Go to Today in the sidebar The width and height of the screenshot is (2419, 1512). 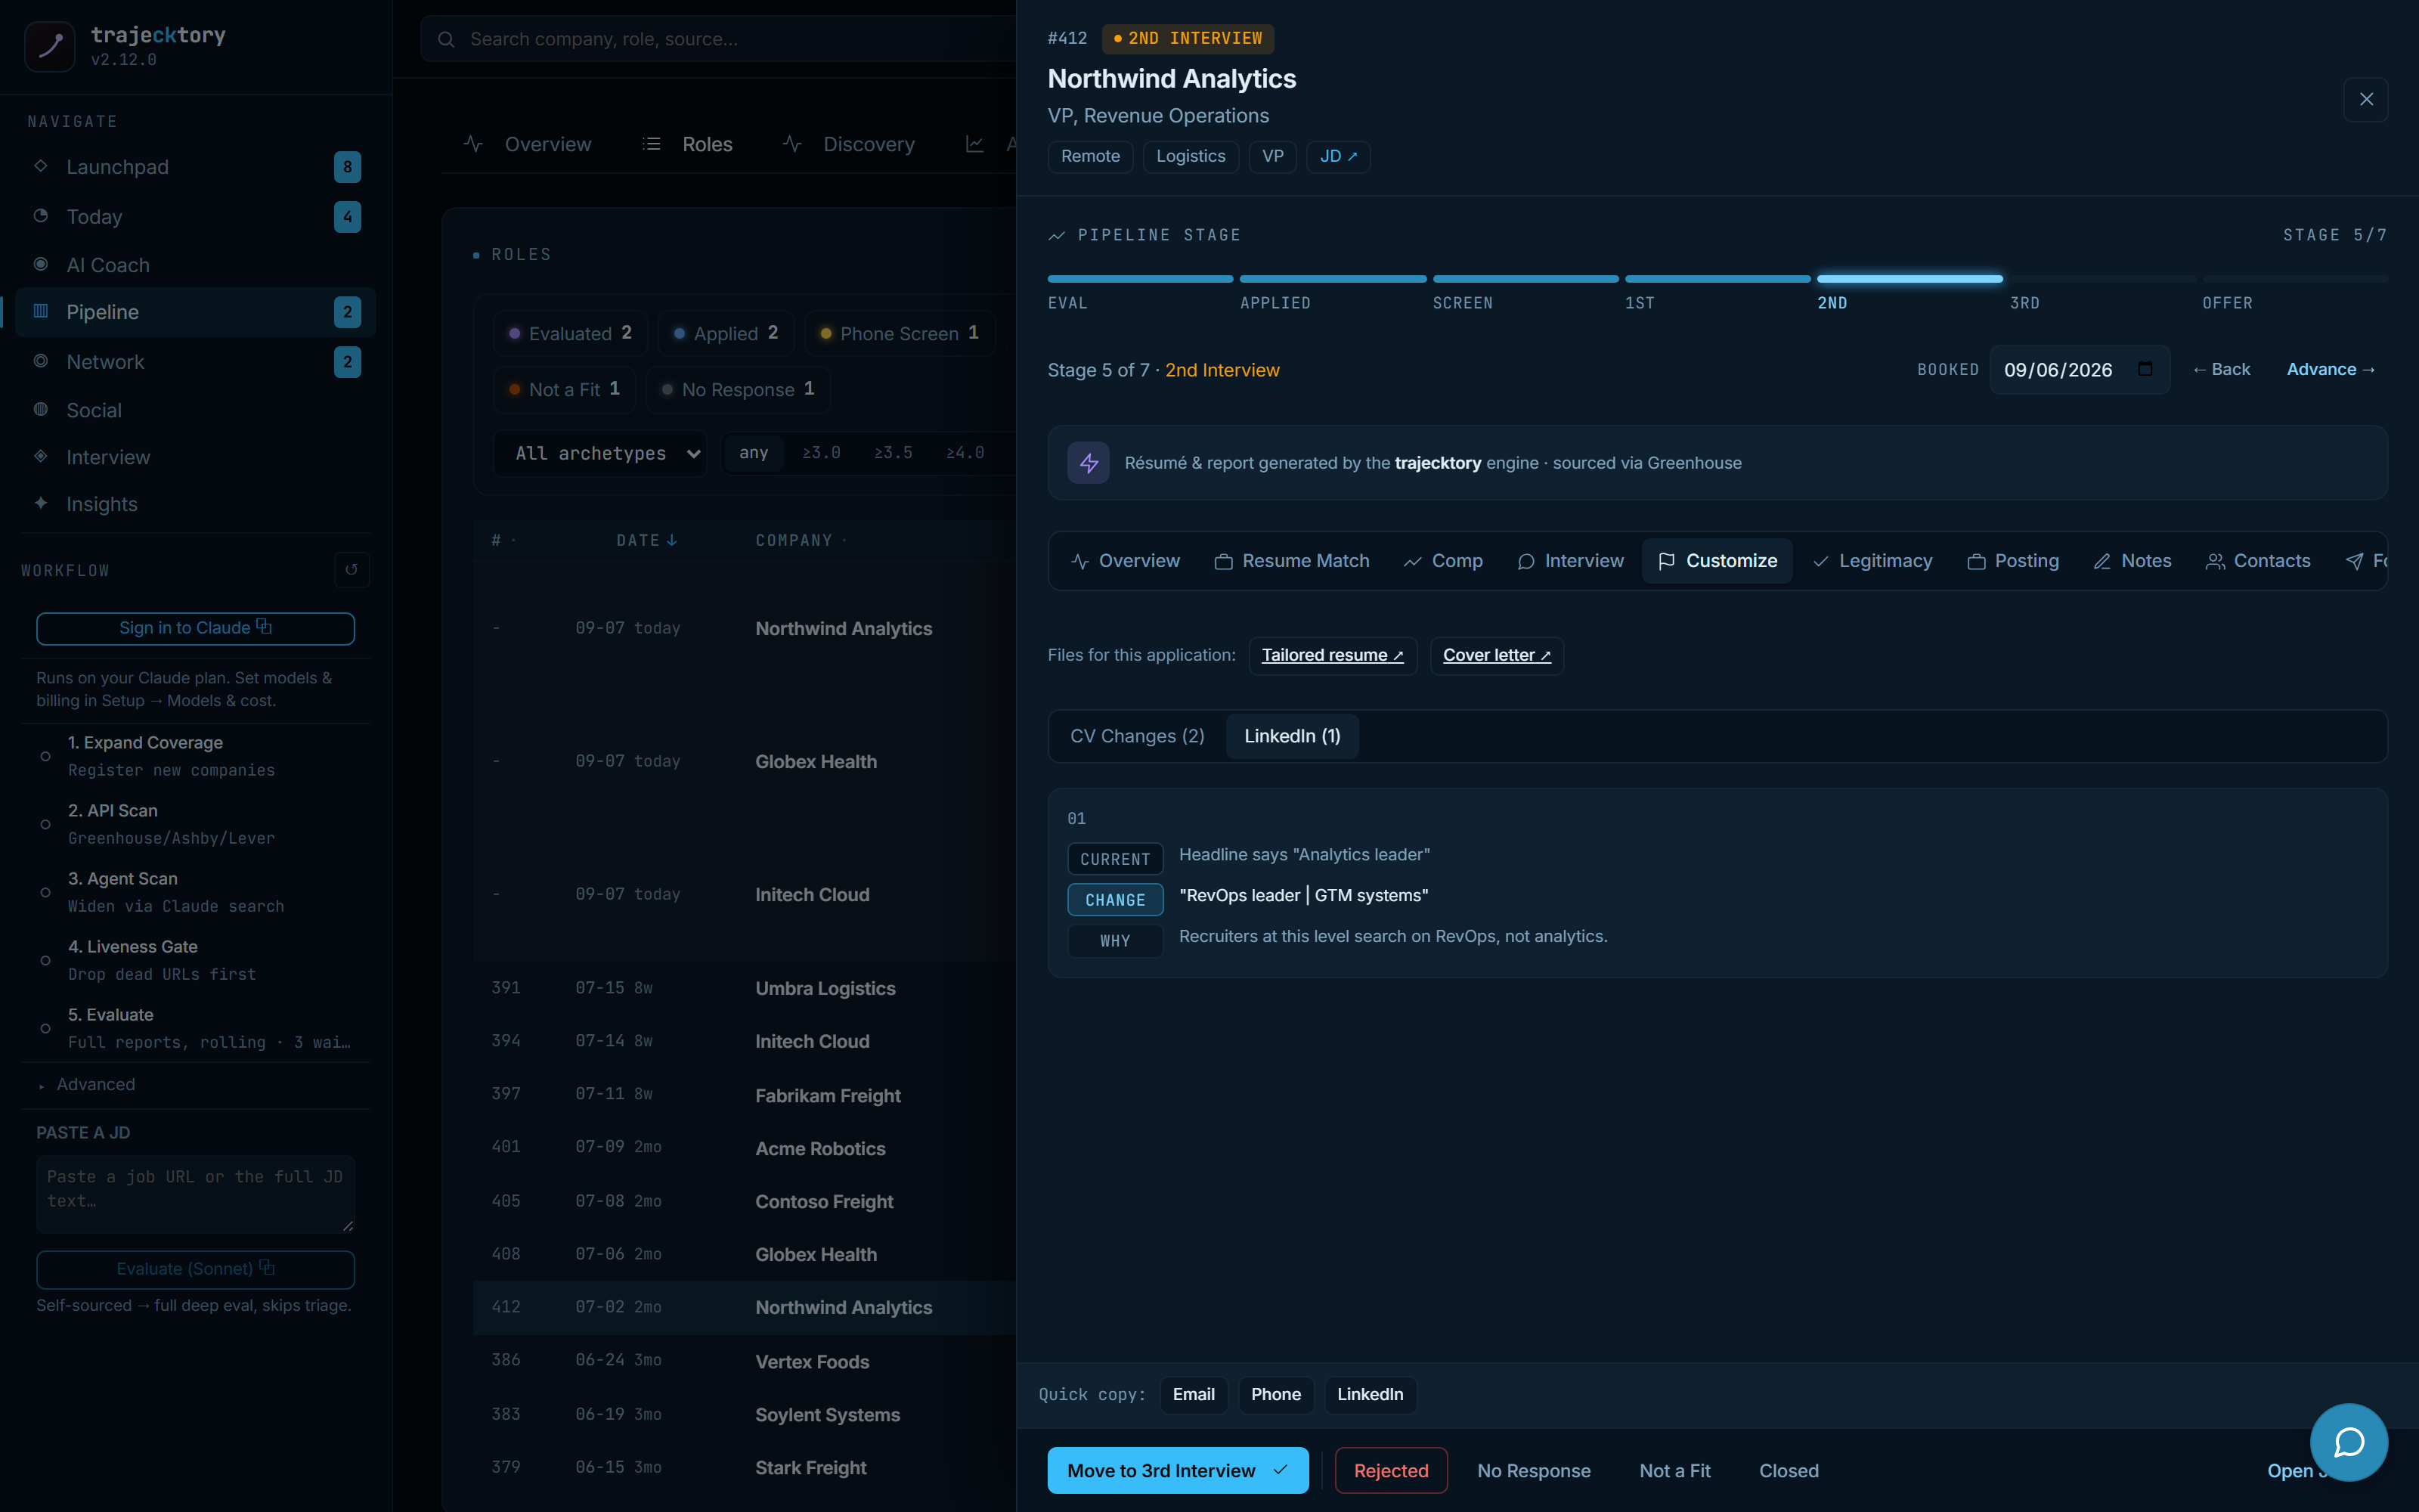coord(196,216)
